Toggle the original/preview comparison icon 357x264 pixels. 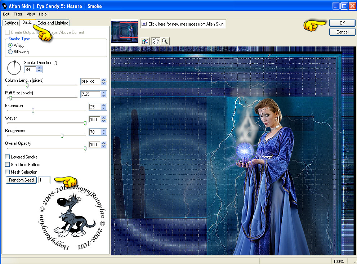tap(145, 41)
